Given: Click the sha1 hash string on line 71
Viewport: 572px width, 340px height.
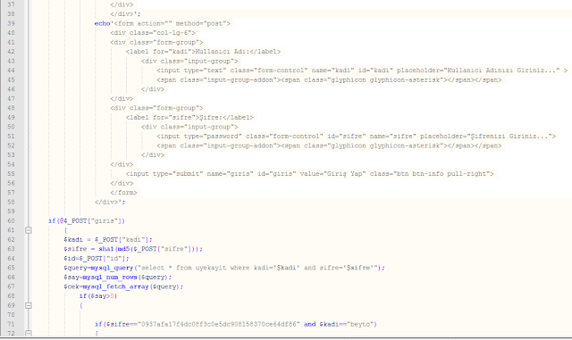Looking at the screenshot, I should pyautogui.click(x=220, y=324).
